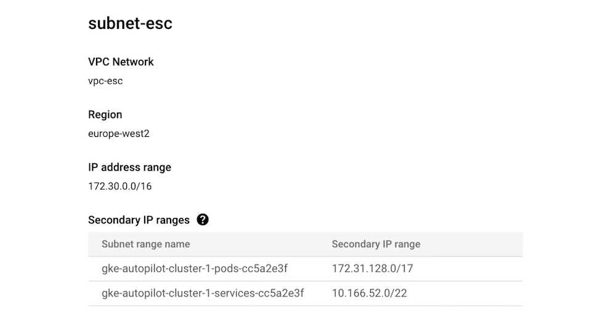
Task: Open the vpc-esc network value
Action: coord(105,81)
